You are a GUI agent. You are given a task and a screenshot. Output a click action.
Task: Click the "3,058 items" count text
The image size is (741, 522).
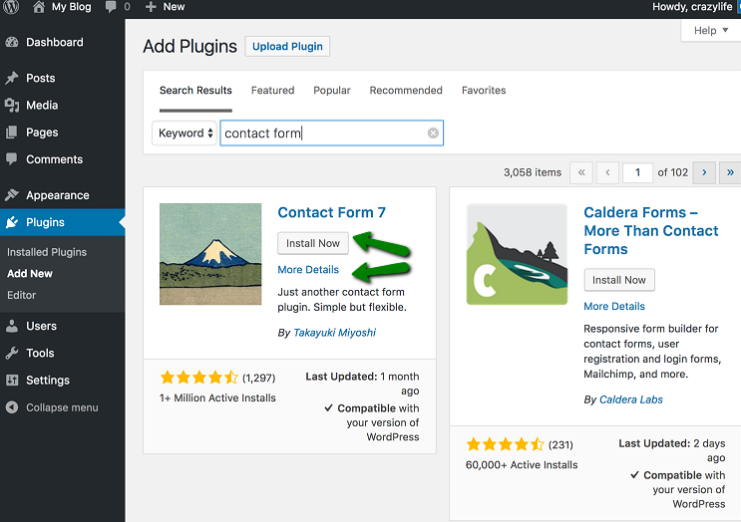point(533,172)
